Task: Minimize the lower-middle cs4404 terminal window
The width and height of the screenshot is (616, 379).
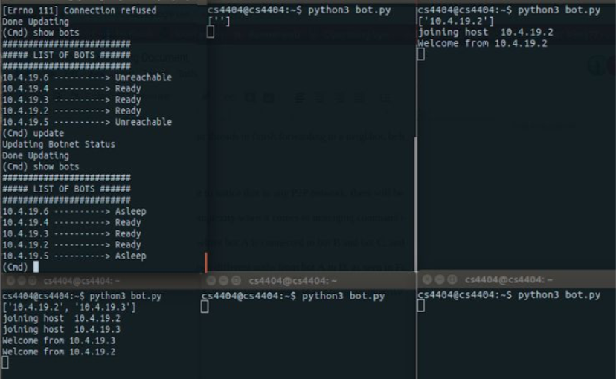Action: [x=223, y=281]
